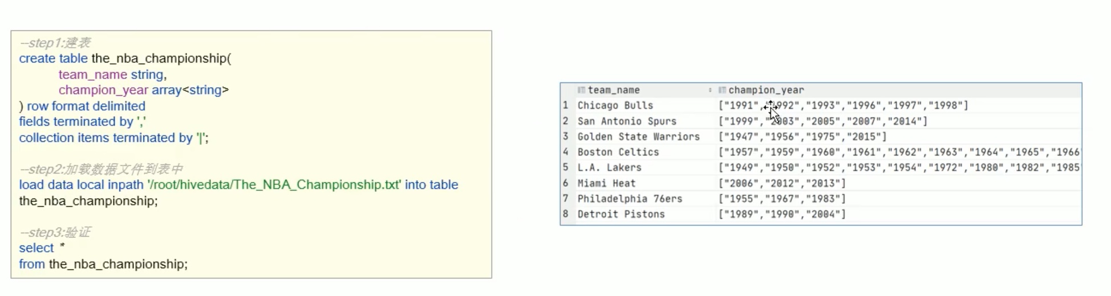
Task: Select Detroit Pistons champion years cell
Action: tap(898, 214)
